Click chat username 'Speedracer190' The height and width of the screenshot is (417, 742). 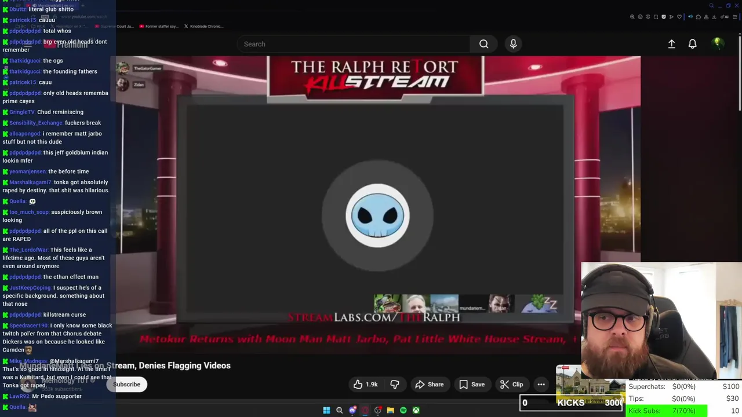point(29,325)
